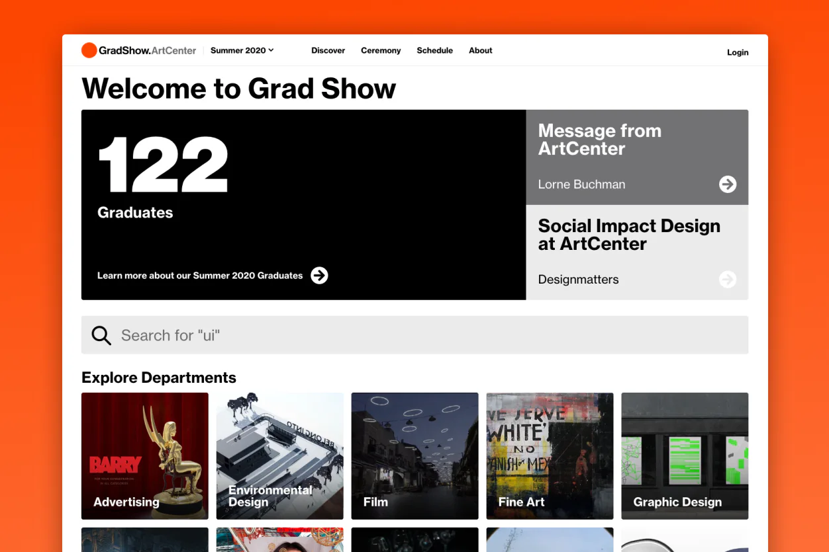Open the Environmental Design department thumbnail
The height and width of the screenshot is (552, 829).
pos(280,456)
